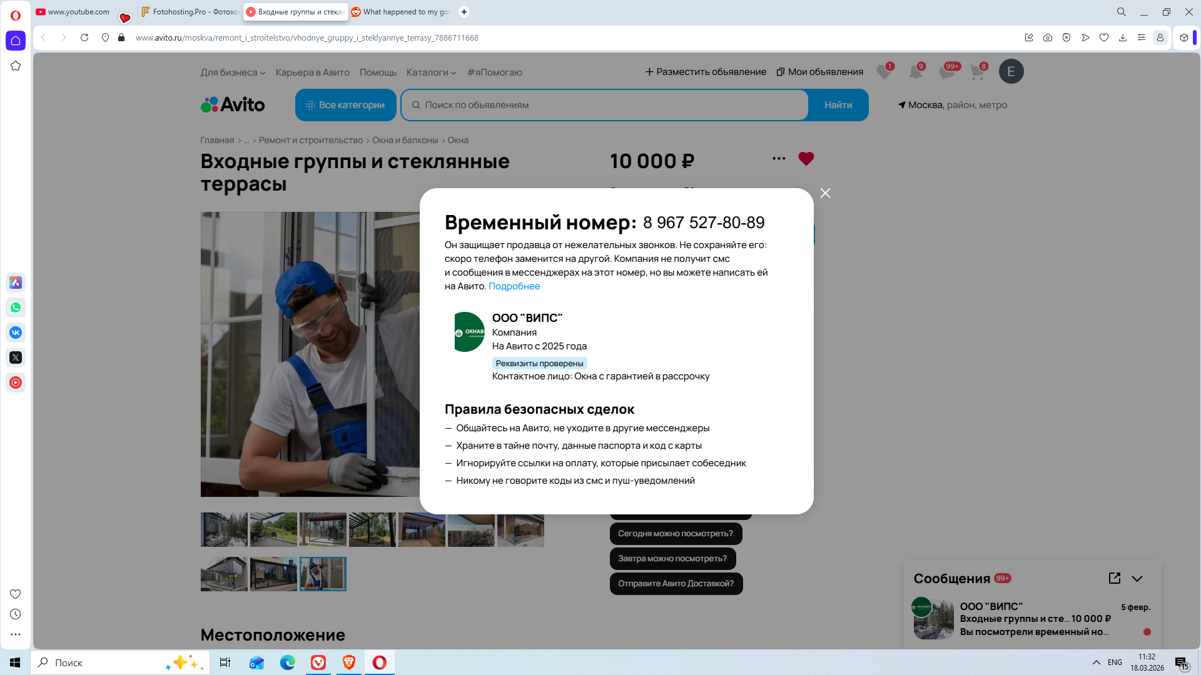This screenshot has height=675, width=1201.
Task: Open X (Twitter) sidebar panel
Action: (16, 357)
